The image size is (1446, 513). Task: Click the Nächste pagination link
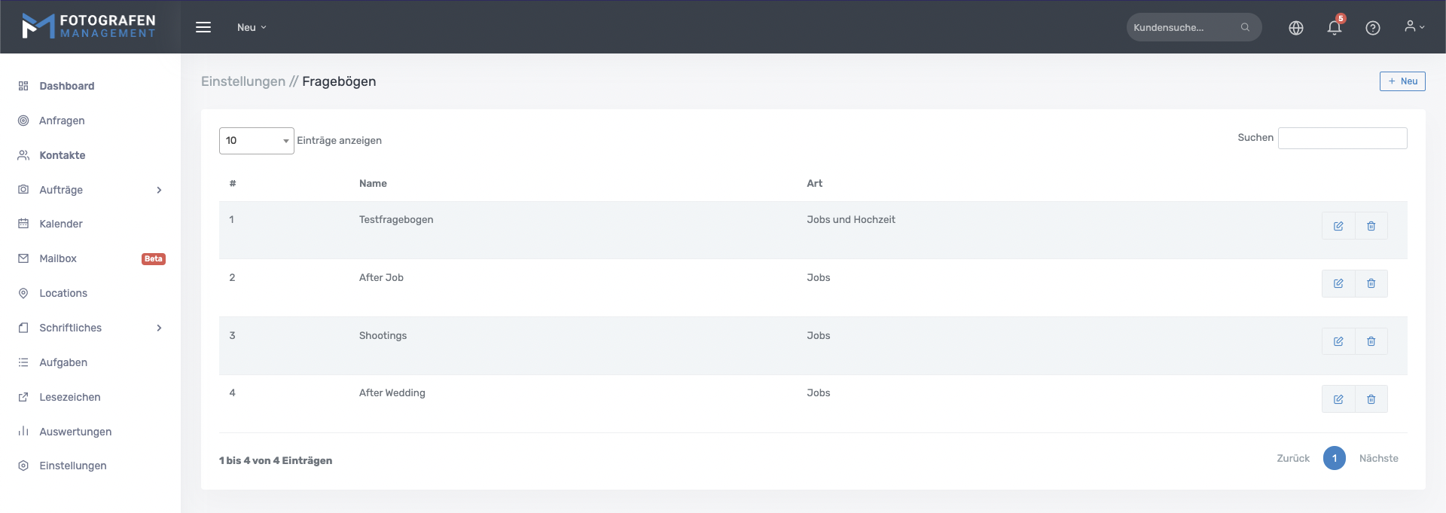coord(1378,458)
